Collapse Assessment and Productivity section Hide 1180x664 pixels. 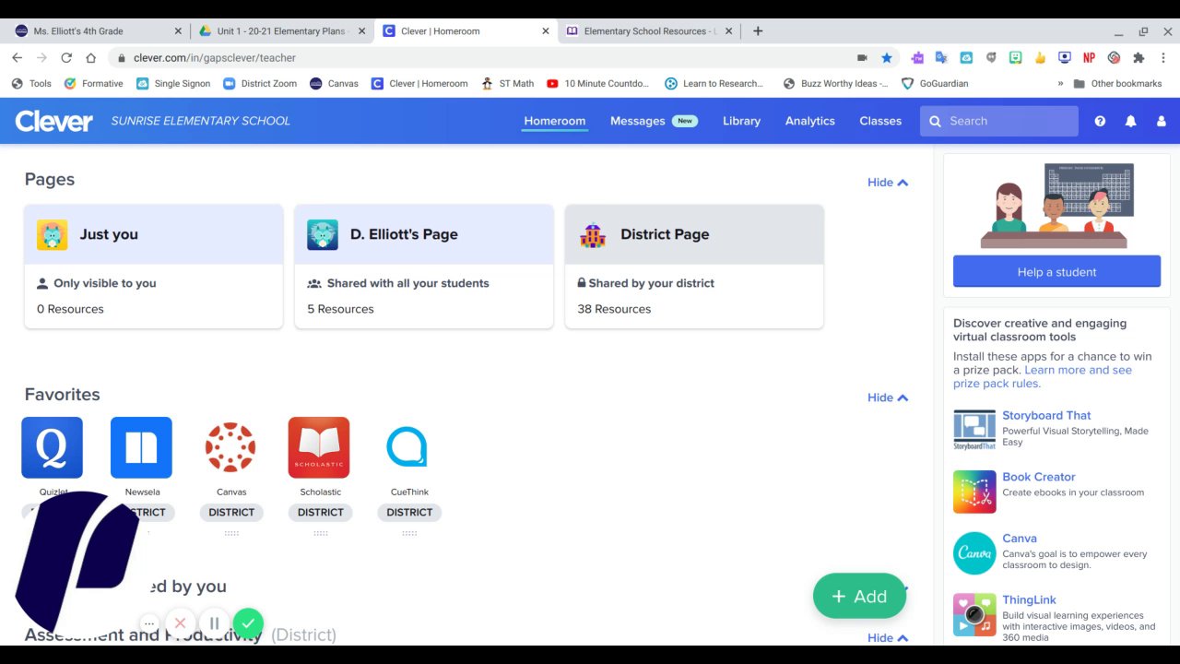(x=888, y=637)
